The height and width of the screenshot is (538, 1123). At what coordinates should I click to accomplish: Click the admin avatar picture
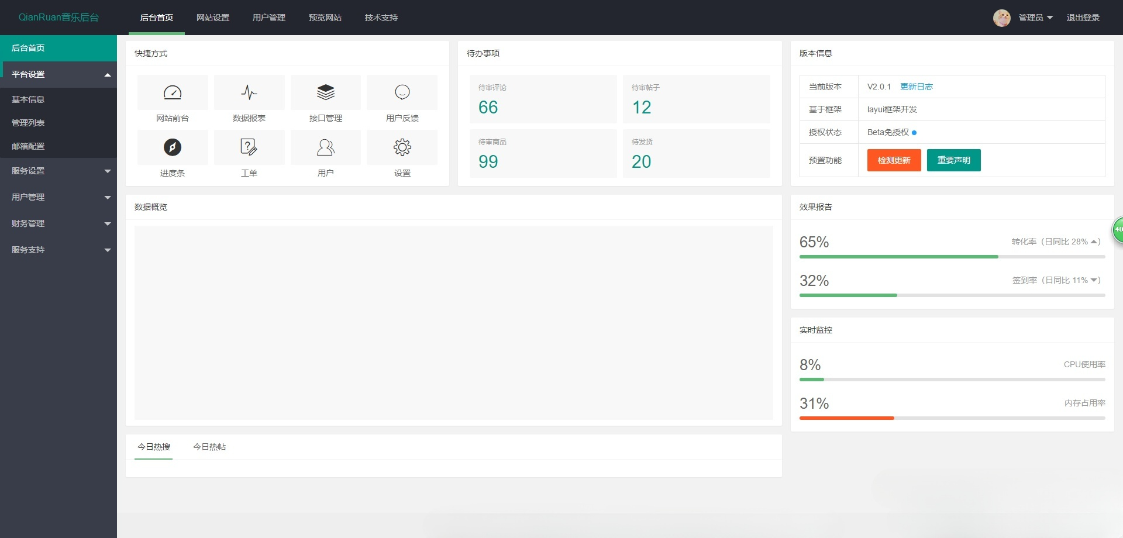[1001, 18]
